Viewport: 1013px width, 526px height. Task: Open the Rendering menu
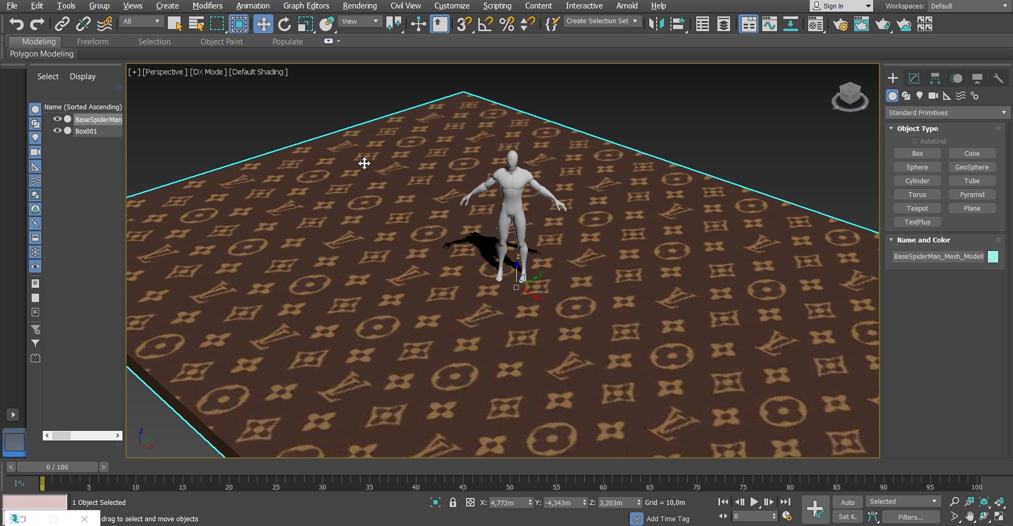point(359,6)
